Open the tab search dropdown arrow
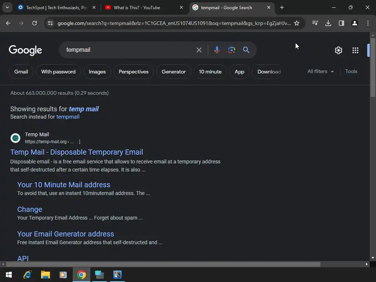 tap(7, 7)
